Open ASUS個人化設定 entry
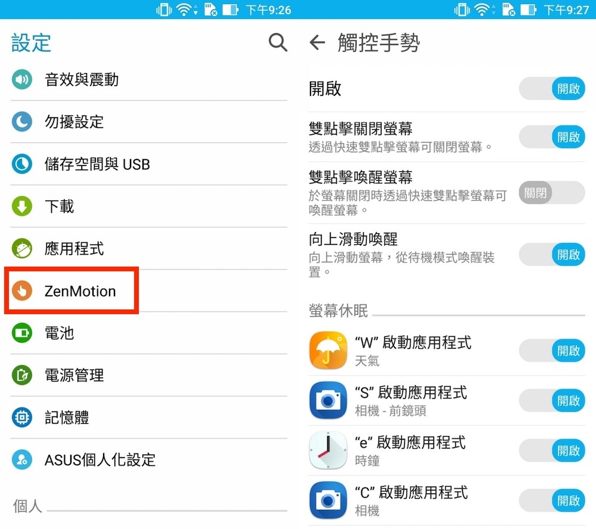 [x=148, y=459]
